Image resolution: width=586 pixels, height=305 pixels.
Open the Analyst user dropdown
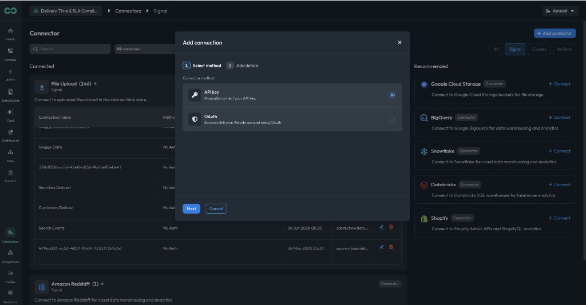[x=560, y=11]
